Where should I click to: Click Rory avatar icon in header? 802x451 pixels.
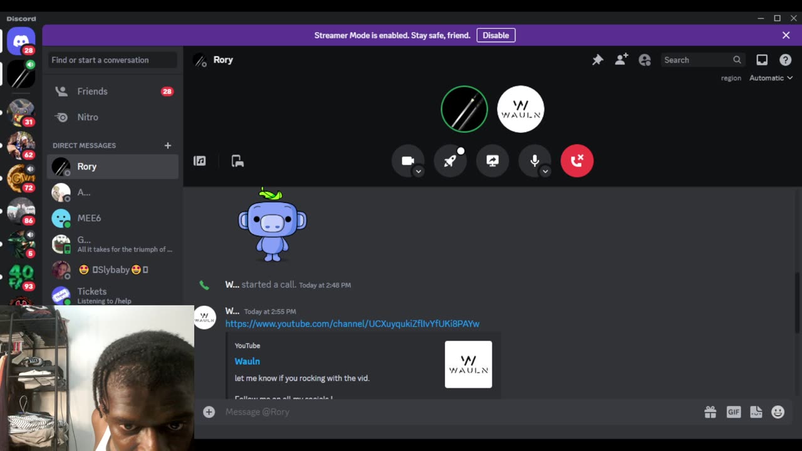pos(200,60)
